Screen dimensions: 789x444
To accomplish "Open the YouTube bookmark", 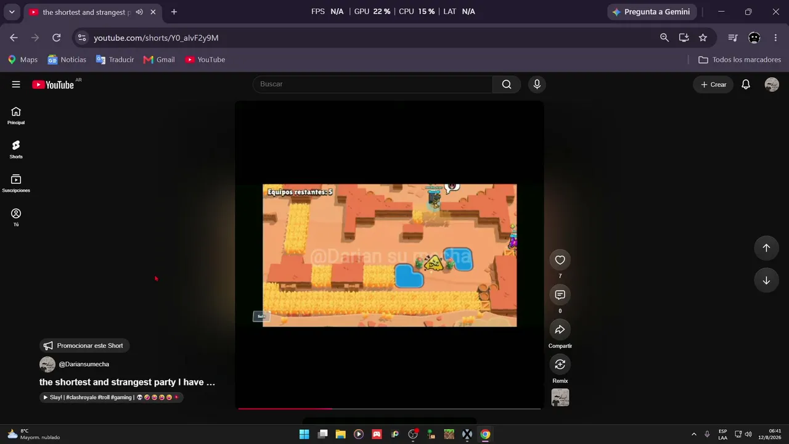I will tap(205, 60).
